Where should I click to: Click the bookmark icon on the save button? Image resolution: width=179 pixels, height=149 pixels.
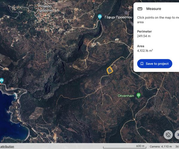(142, 64)
